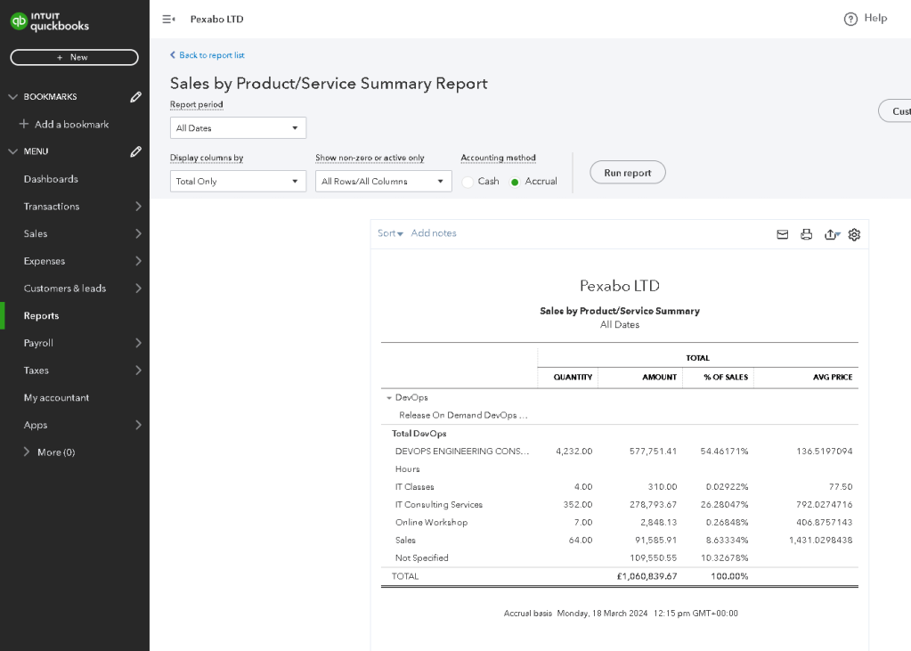Open Help from question-mark icon
This screenshot has height=651, width=911.
tap(850, 20)
